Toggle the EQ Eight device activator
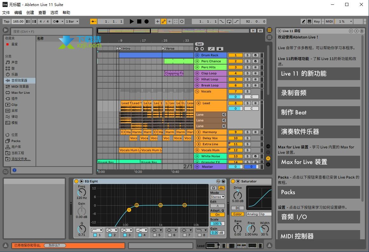The width and height of the screenshot is (369, 252). 76,181
